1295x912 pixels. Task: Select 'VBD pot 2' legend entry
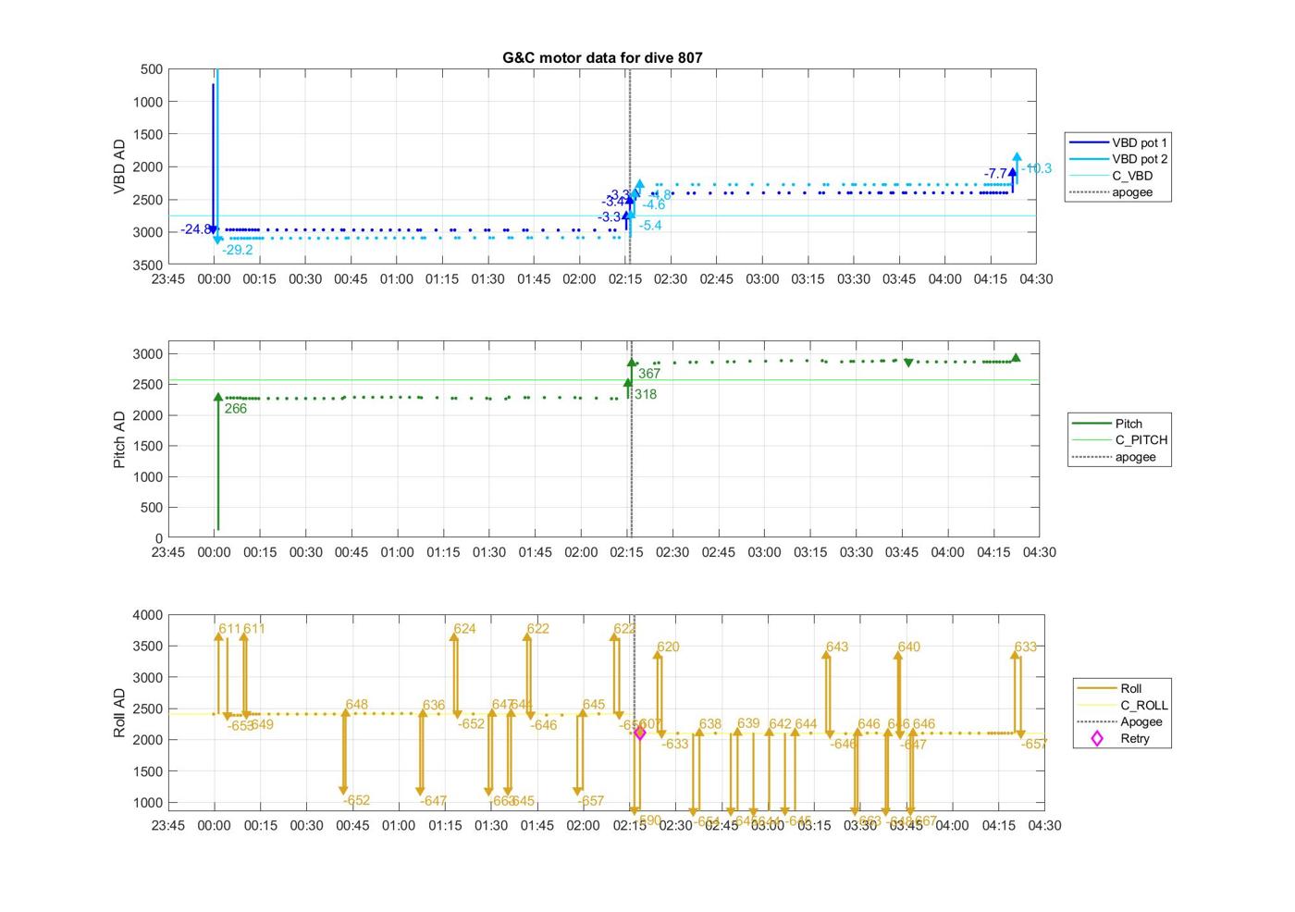coord(1118,159)
